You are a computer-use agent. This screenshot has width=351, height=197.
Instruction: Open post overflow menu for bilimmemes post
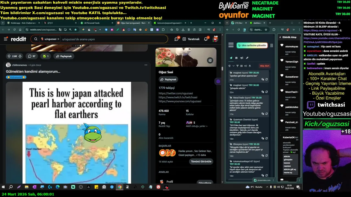tap(146, 65)
